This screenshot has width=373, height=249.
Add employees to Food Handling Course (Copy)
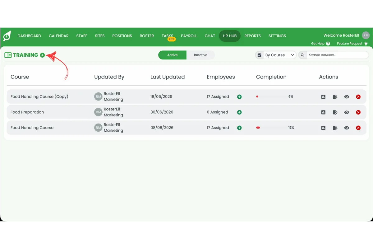[x=239, y=97]
